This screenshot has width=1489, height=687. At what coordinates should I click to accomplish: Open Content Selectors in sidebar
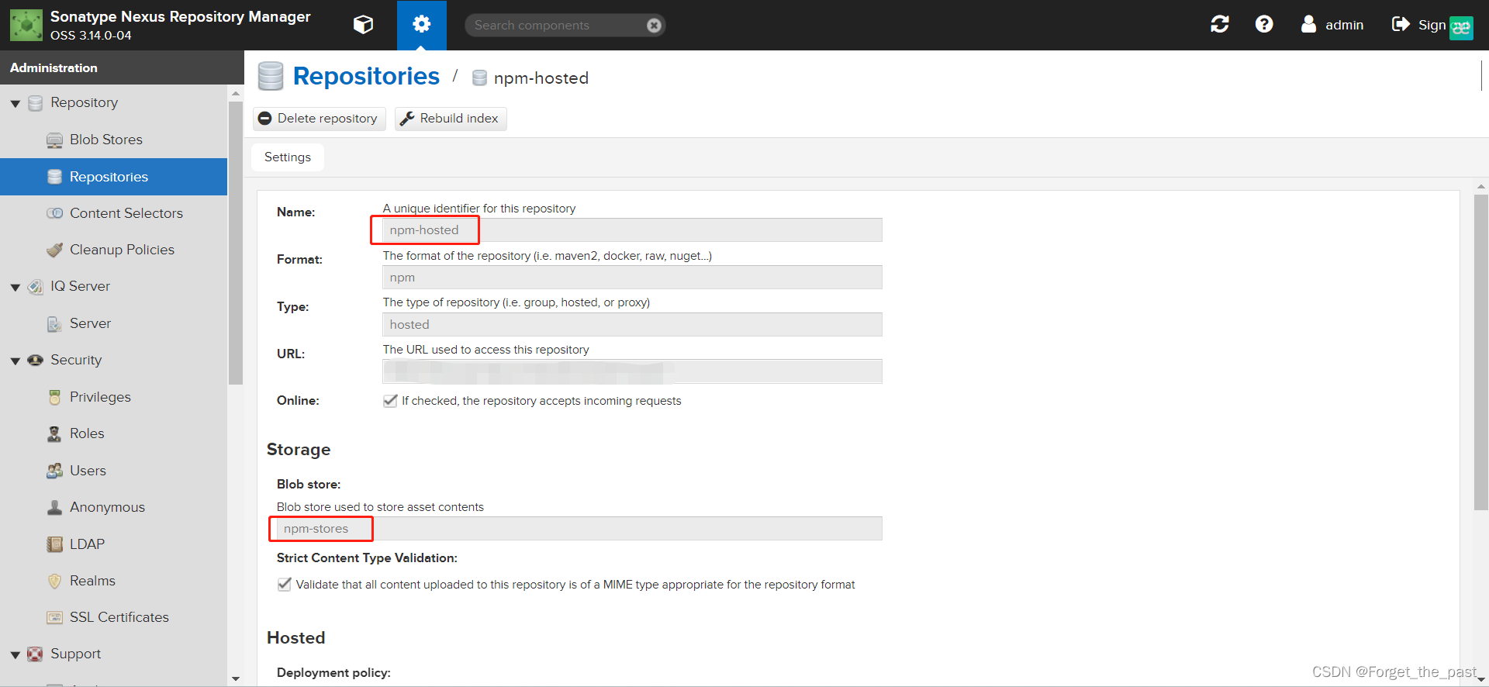click(x=113, y=213)
